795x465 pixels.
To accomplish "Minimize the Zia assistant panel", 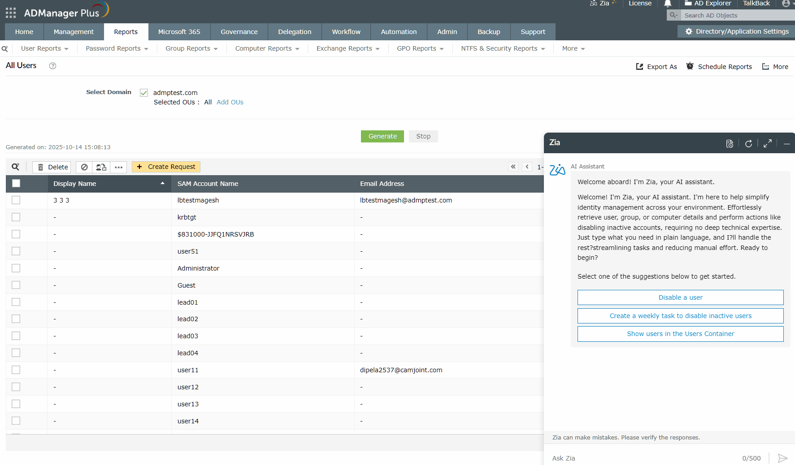I will pyautogui.click(x=787, y=144).
